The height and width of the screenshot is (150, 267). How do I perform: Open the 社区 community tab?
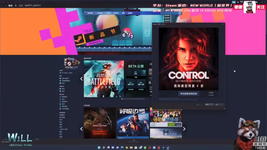coord(21,6)
